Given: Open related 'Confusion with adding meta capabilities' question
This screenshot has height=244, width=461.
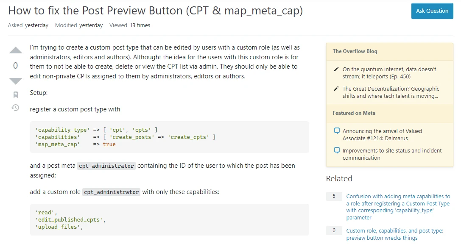Looking at the screenshot, I should point(398,207).
